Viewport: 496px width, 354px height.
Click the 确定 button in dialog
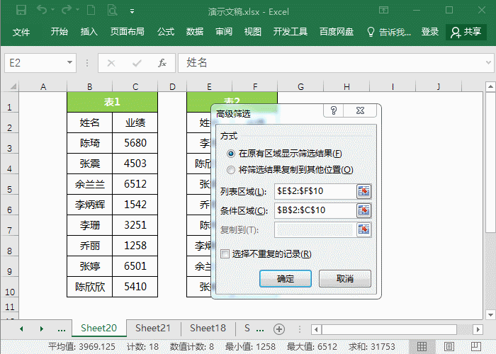coord(286,278)
